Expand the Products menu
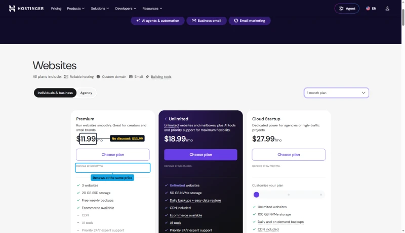This screenshot has width=405, height=233. coord(75,9)
